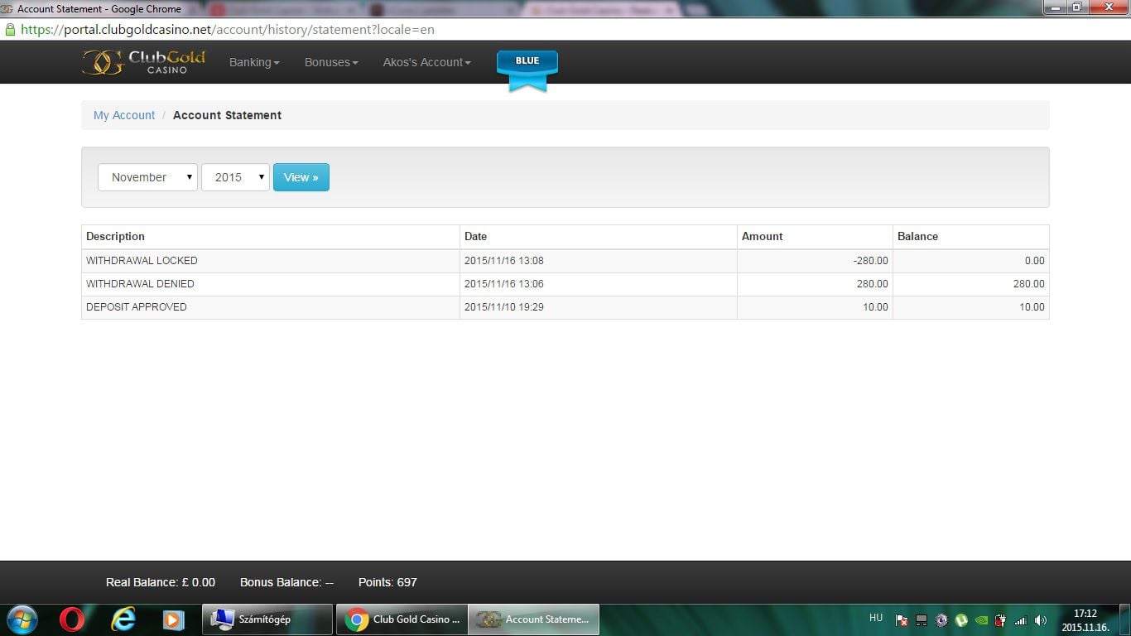
Task: Click the Real Balance £ 0.00 footer text
Action: click(161, 582)
